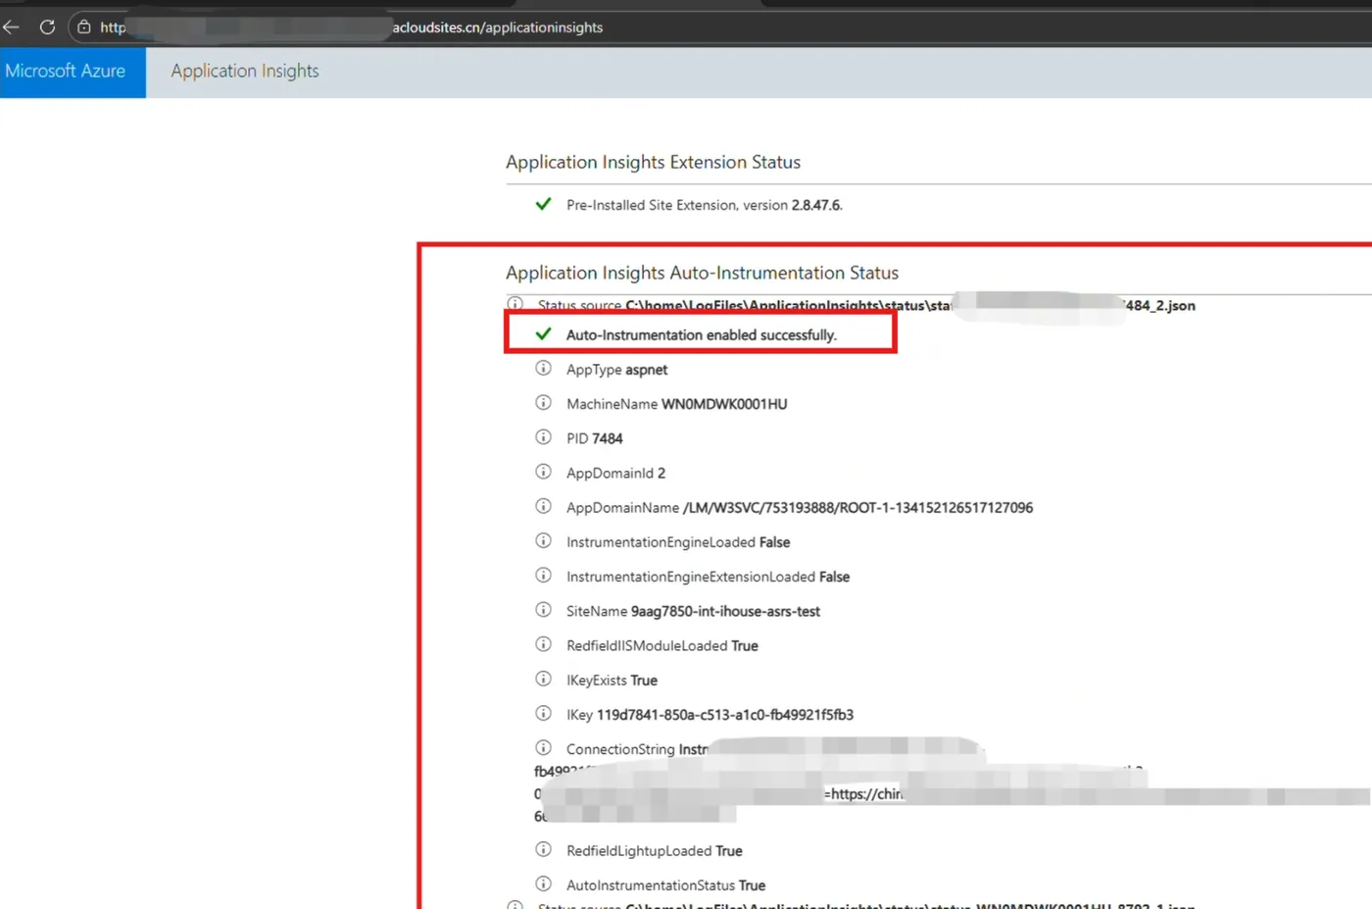Click the info icon next to SiteName

[543, 610]
